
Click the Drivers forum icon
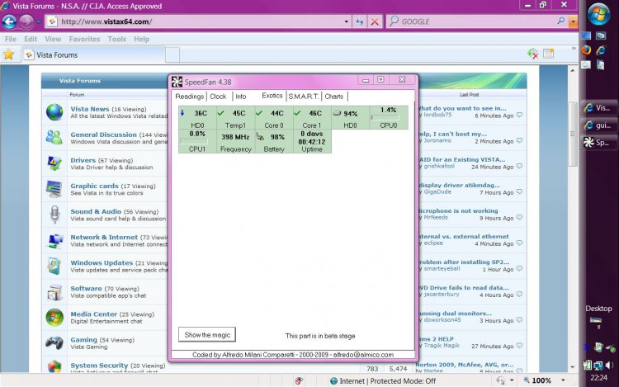[x=54, y=163]
